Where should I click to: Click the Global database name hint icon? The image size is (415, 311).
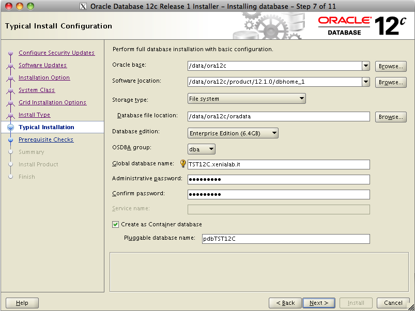tap(182, 163)
